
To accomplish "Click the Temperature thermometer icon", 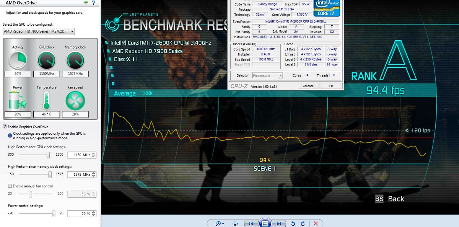I will point(47,101).
